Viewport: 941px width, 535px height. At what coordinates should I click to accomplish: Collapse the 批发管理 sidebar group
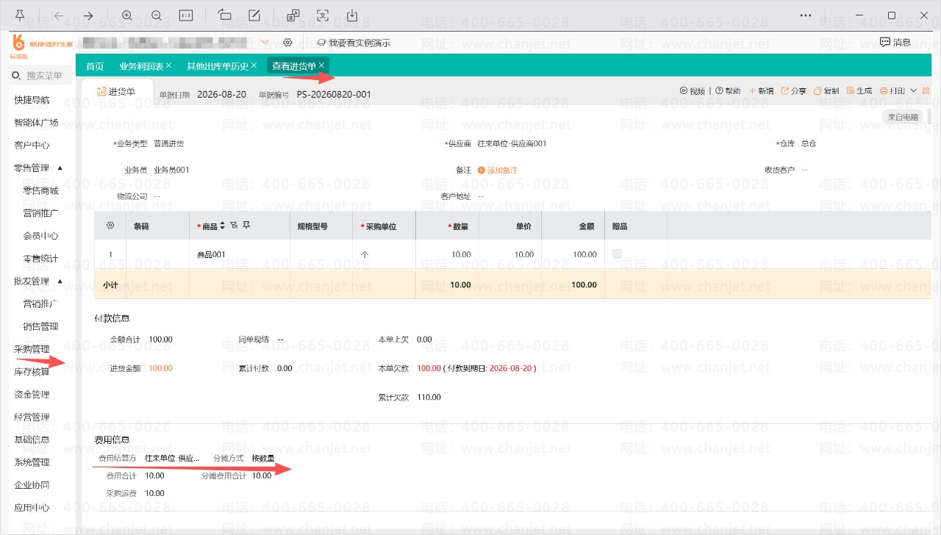coord(60,281)
